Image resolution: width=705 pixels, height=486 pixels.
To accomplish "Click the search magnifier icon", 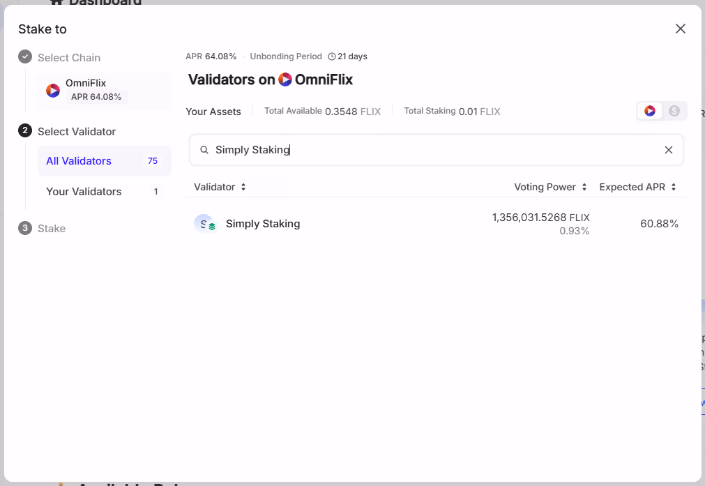I will [204, 150].
